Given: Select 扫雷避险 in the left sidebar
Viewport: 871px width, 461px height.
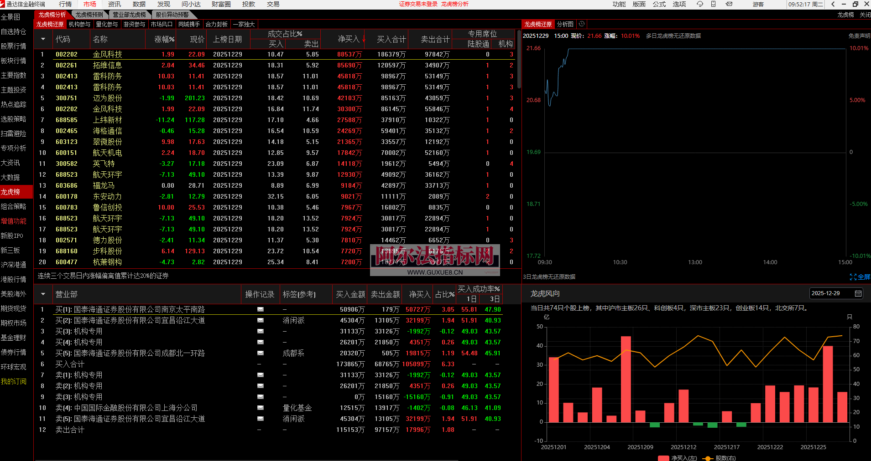Looking at the screenshot, I should click(14, 133).
